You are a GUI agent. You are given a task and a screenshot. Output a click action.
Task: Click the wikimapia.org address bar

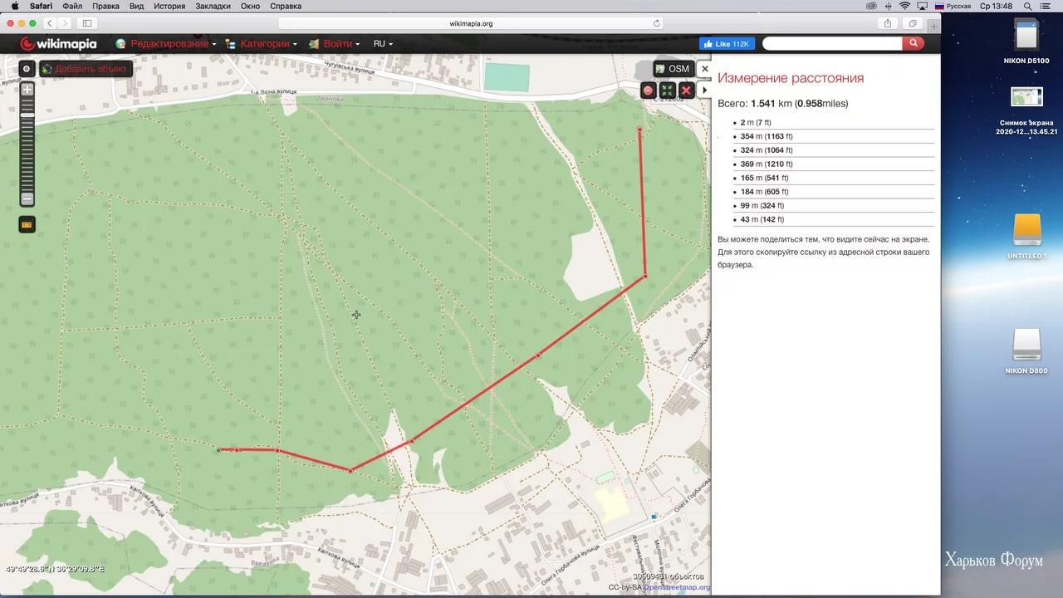471,23
